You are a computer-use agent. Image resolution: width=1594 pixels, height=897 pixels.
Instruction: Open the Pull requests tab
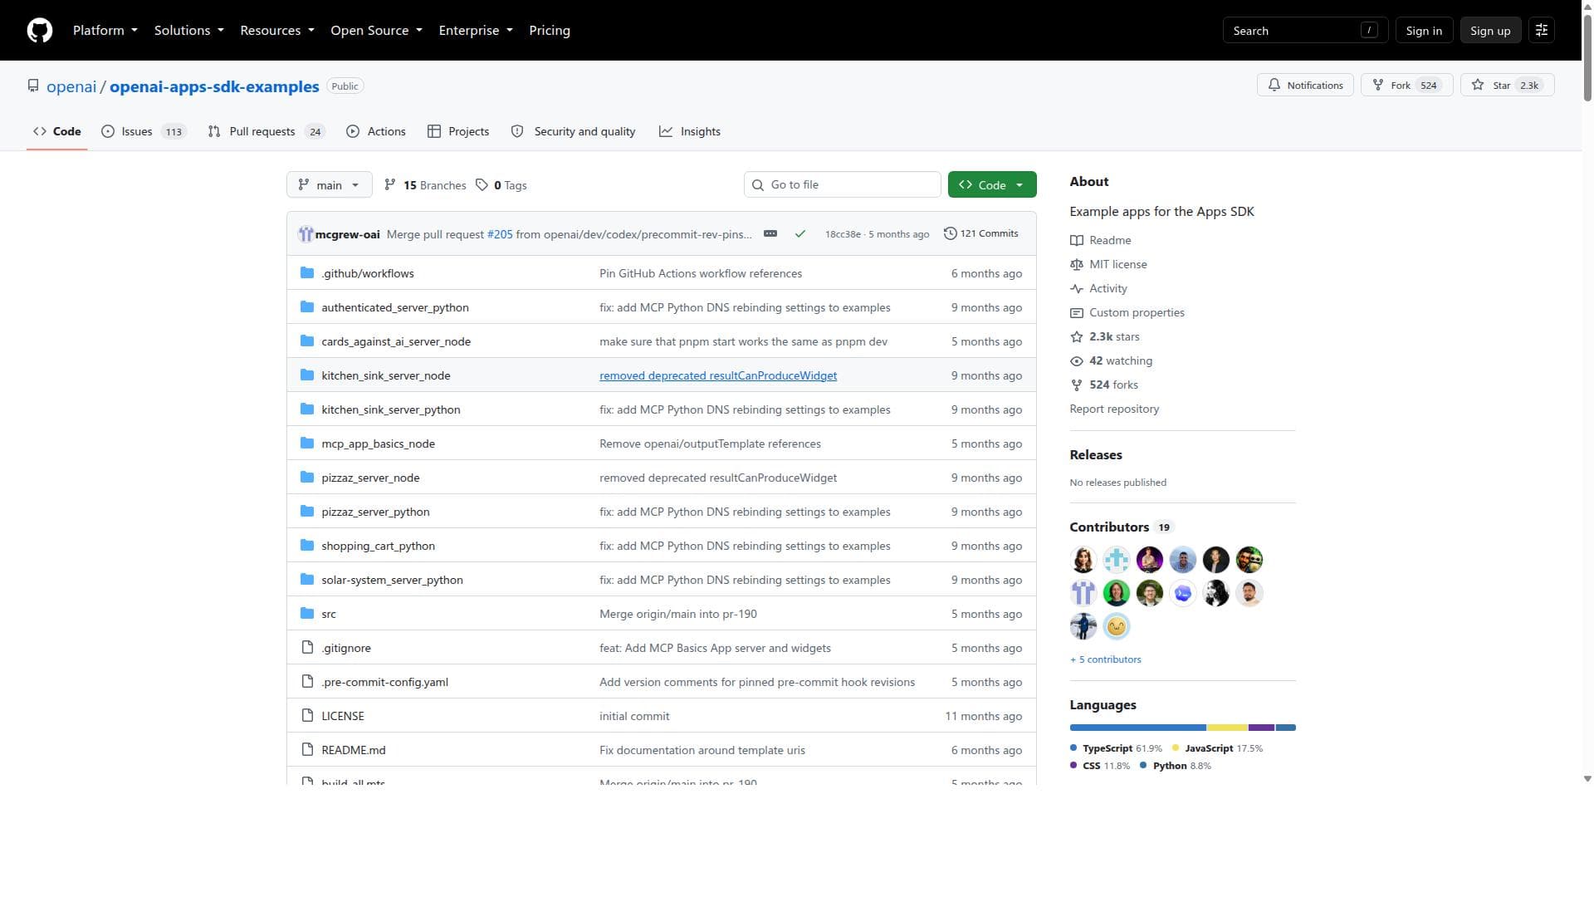coord(266,131)
